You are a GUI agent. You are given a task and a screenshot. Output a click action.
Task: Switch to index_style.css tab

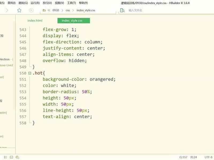click(x=74, y=21)
